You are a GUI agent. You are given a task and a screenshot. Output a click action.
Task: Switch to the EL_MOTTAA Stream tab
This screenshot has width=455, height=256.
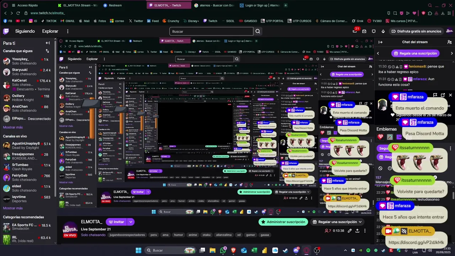coord(77,5)
